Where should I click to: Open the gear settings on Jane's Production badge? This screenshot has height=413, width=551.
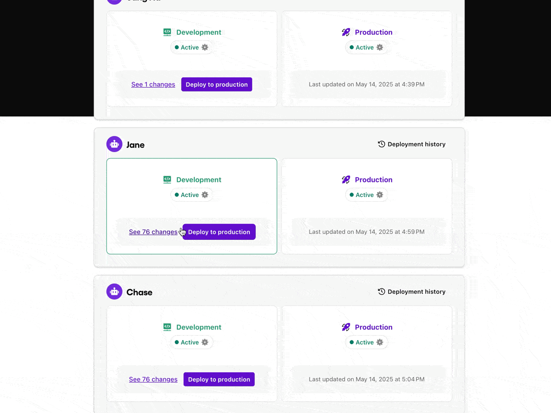pyautogui.click(x=380, y=195)
